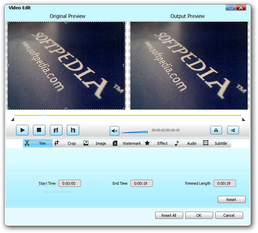The height and width of the screenshot is (233, 258).
Task: Click the Reset All button
Action: (169, 215)
